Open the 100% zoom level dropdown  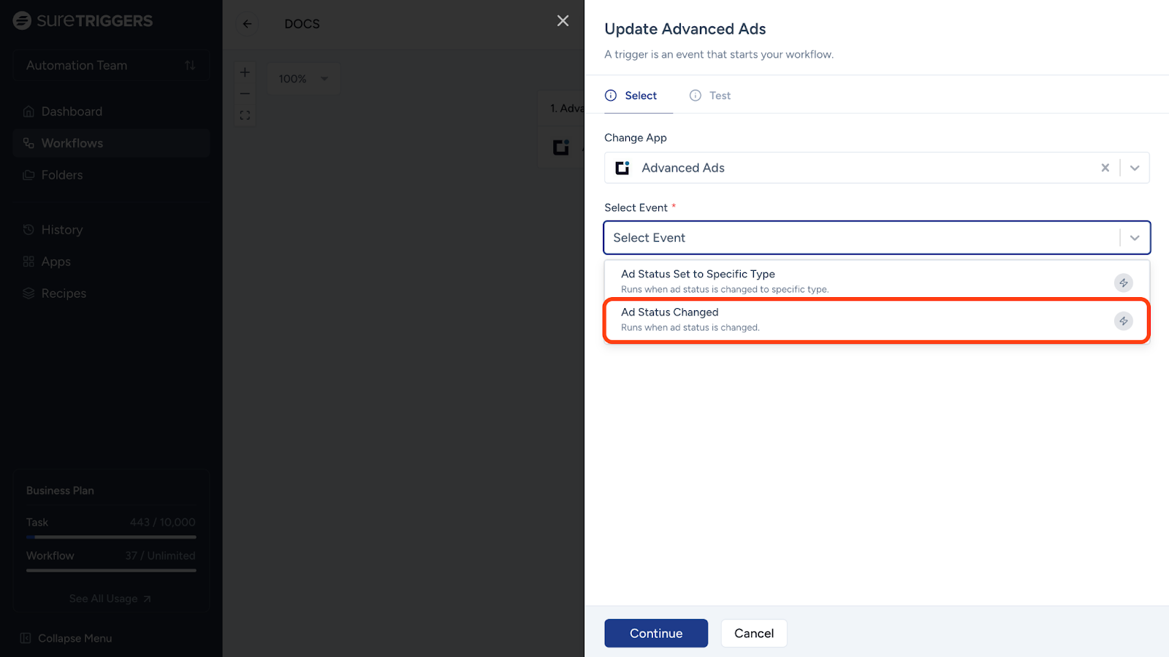point(303,79)
